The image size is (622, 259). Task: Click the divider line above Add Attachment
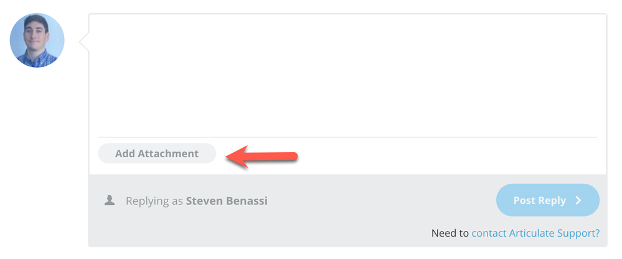[347, 137]
